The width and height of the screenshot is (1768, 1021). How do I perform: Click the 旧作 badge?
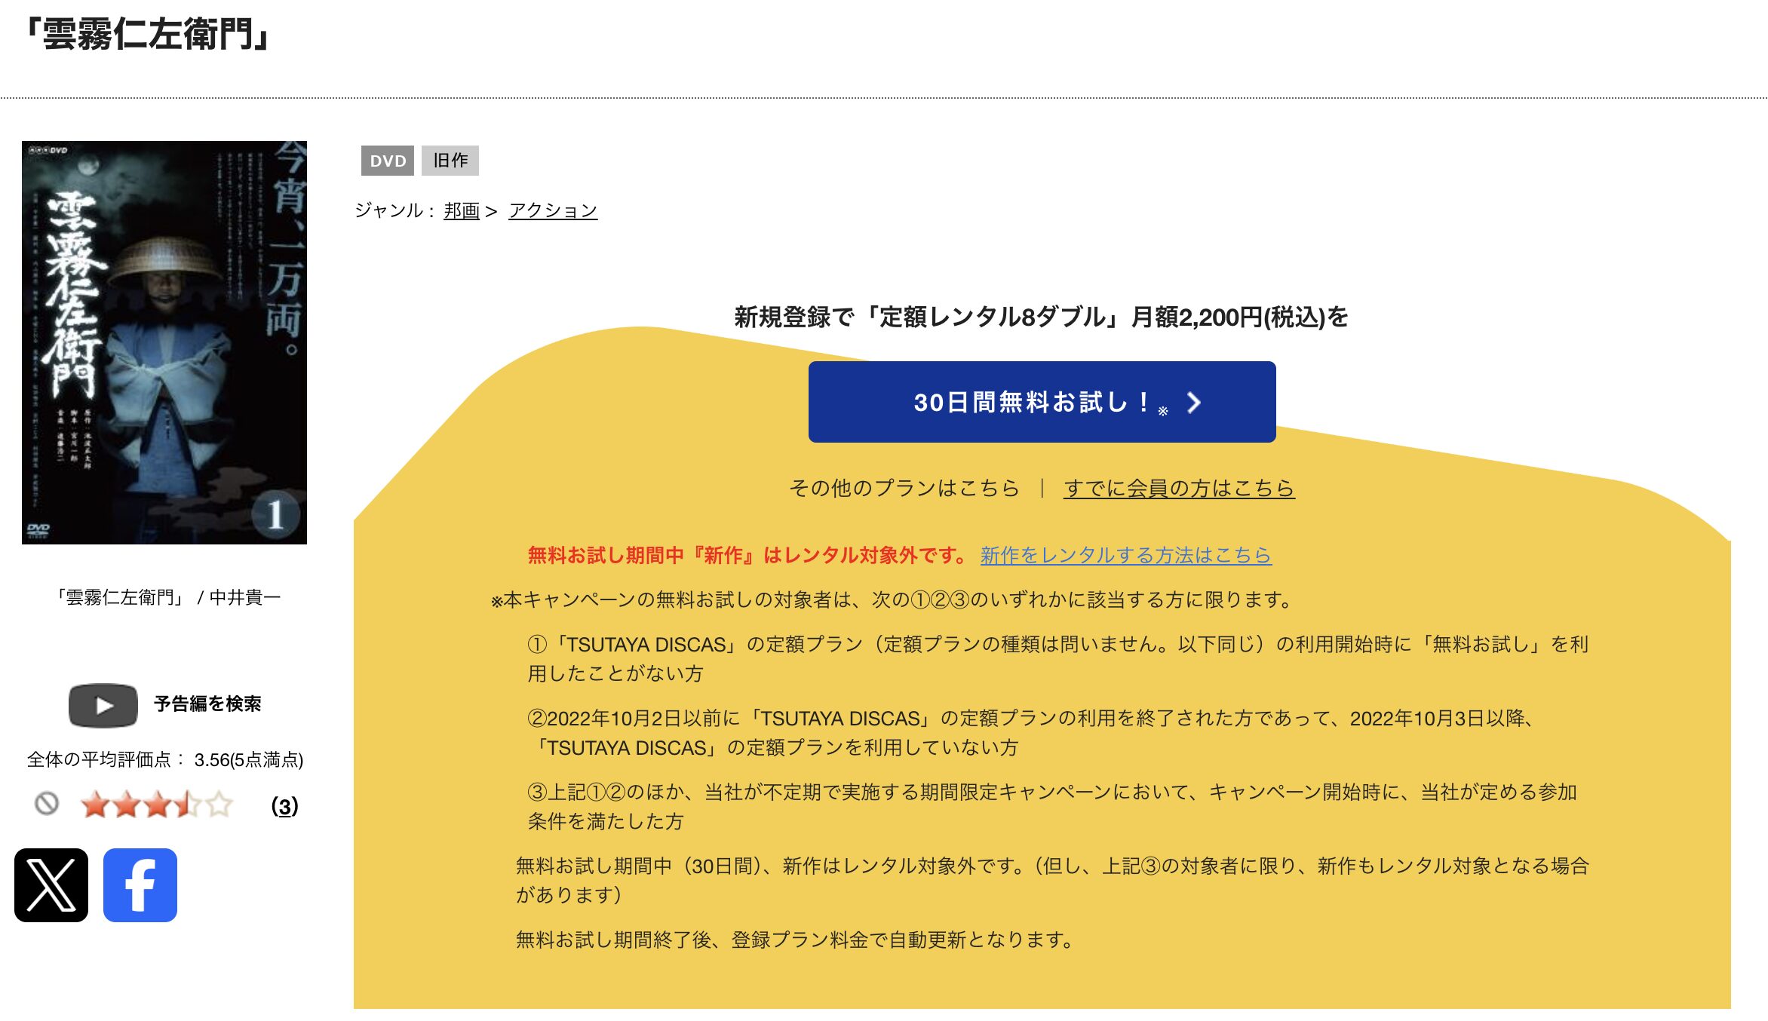[x=450, y=161]
